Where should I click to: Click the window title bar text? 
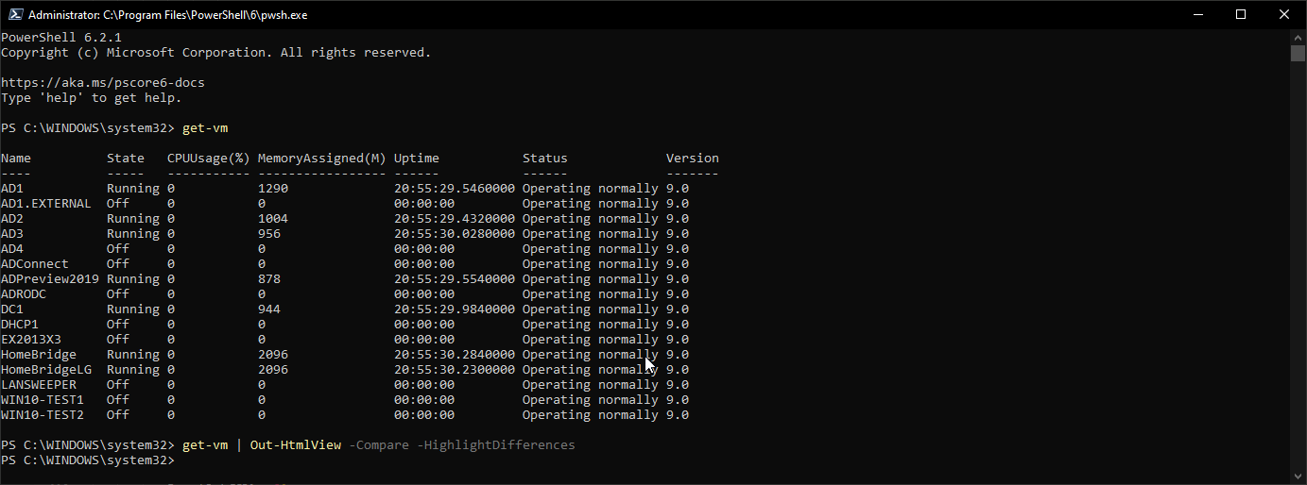pos(167,15)
